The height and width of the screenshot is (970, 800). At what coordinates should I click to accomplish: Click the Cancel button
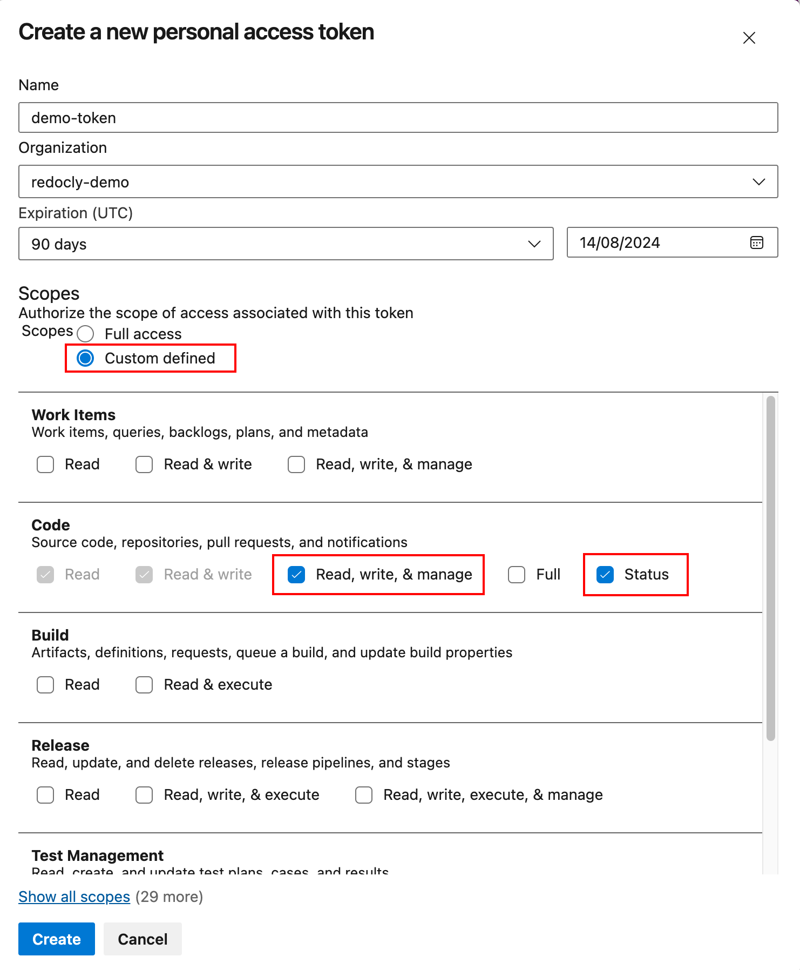point(143,939)
